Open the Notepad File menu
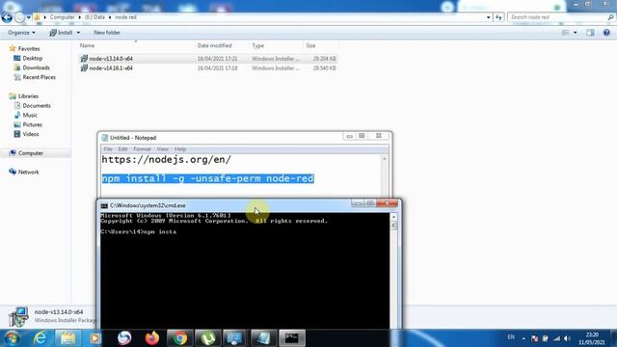Screen dimensions: 617x347 [x=108, y=149]
